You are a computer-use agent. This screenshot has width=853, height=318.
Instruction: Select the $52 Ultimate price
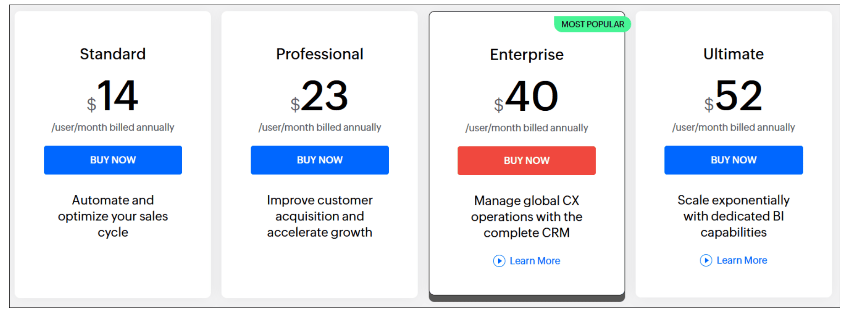[x=733, y=96]
